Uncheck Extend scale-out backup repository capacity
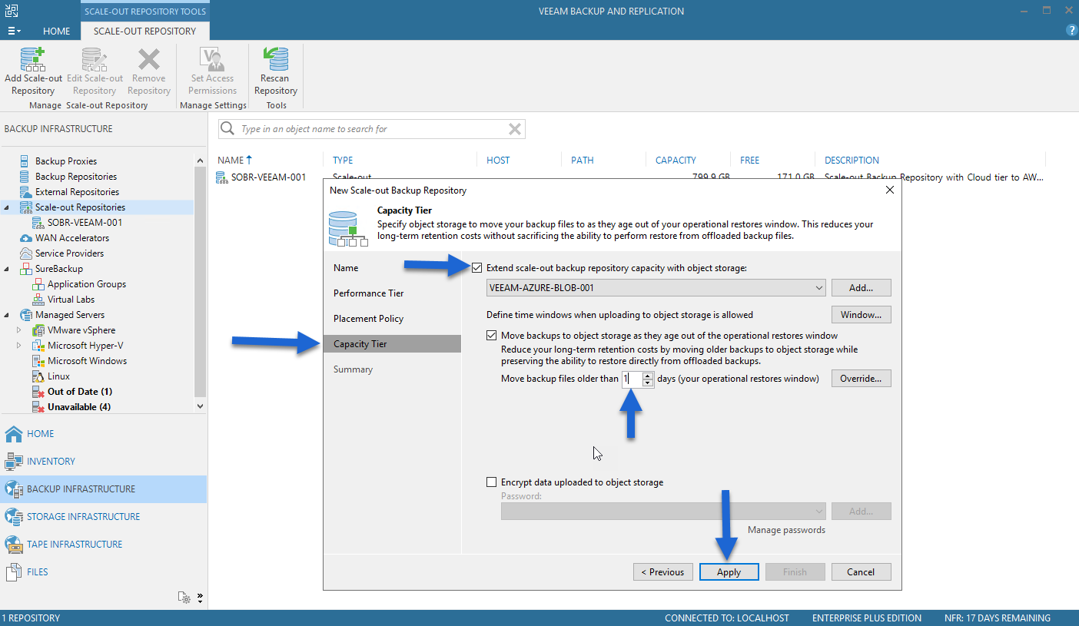This screenshot has width=1079, height=626. point(477,268)
